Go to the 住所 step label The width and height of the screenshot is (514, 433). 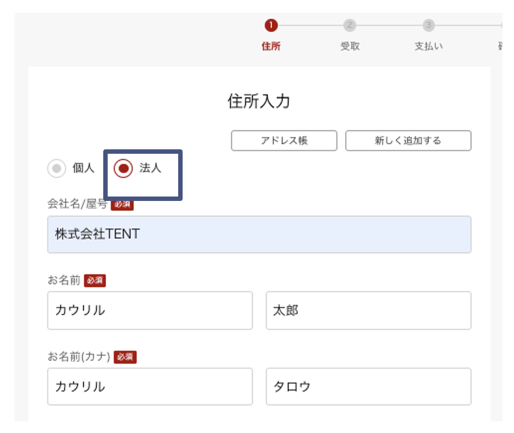(x=271, y=47)
